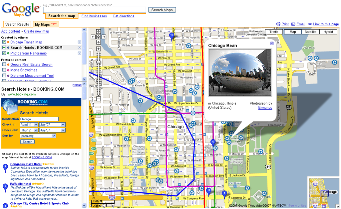Pan the map down with arrow button
341x209 pixels.
tap(98, 42)
